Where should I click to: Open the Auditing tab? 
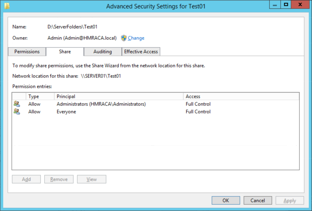103,52
